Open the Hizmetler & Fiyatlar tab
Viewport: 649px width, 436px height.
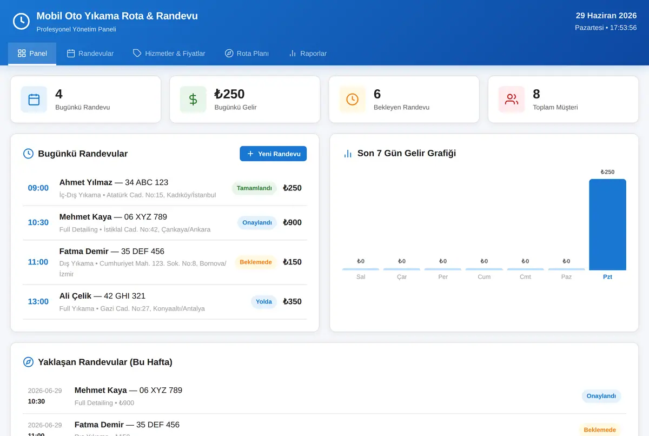[x=169, y=54]
